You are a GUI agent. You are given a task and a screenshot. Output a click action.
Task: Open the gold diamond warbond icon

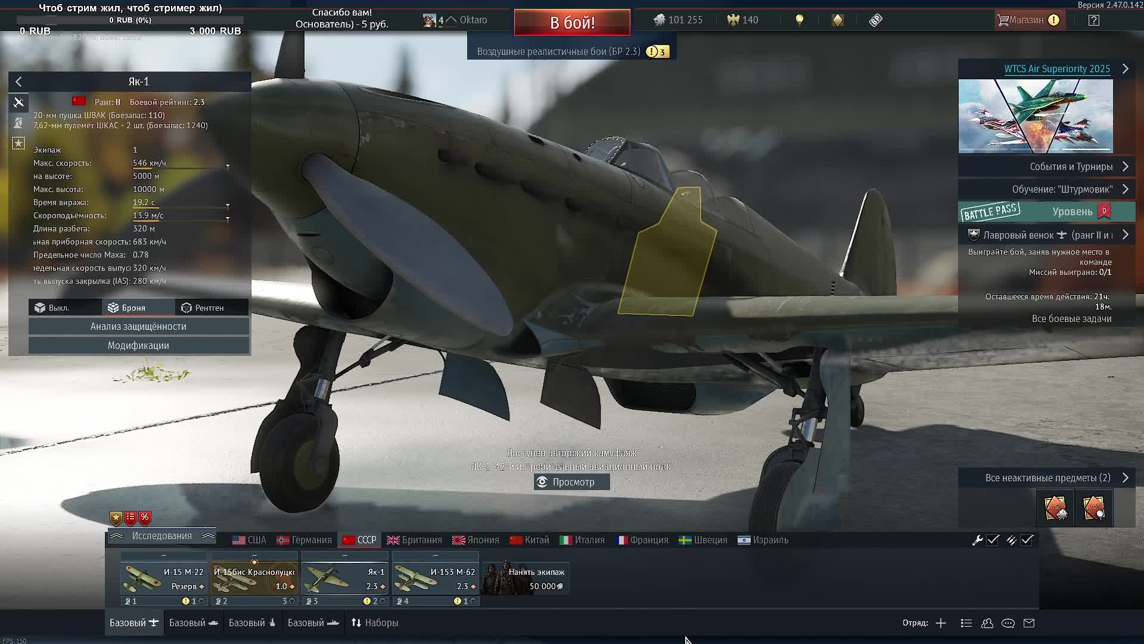(838, 20)
